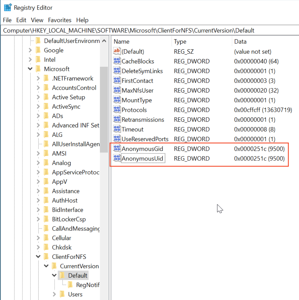Click the DWORD icon next to CacheBlocks
299x300 pixels.
click(x=117, y=61)
